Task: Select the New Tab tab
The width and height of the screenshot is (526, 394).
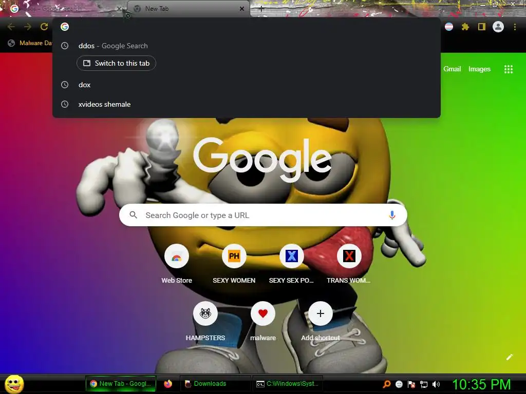Action: pos(189,9)
